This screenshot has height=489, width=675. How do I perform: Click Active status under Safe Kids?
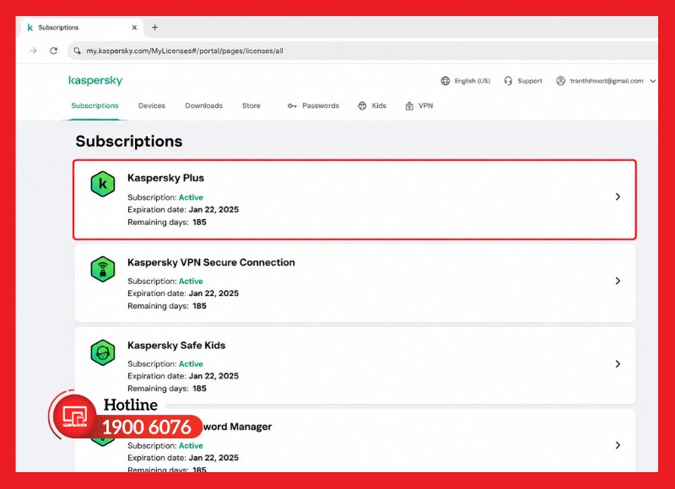coord(191,364)
